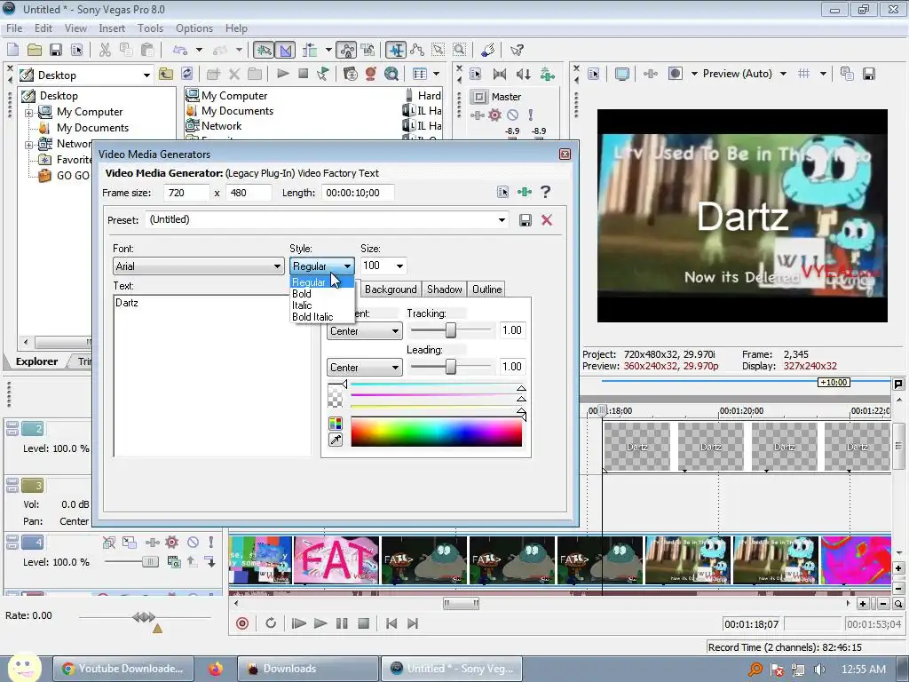The image size is (909, 682).
Task: Open Master bus FX gear icon
Action: pos(494,115)
